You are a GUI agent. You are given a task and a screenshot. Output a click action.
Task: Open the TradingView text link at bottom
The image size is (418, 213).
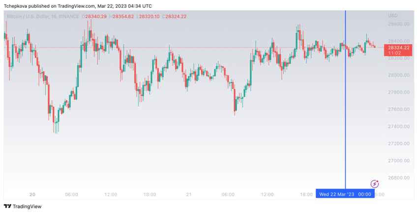coord(27,206)
